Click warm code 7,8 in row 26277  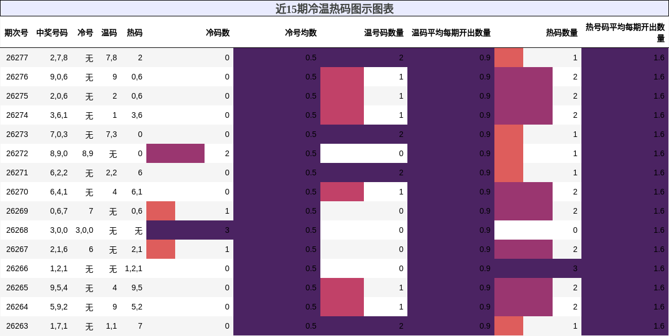[111, 58]
